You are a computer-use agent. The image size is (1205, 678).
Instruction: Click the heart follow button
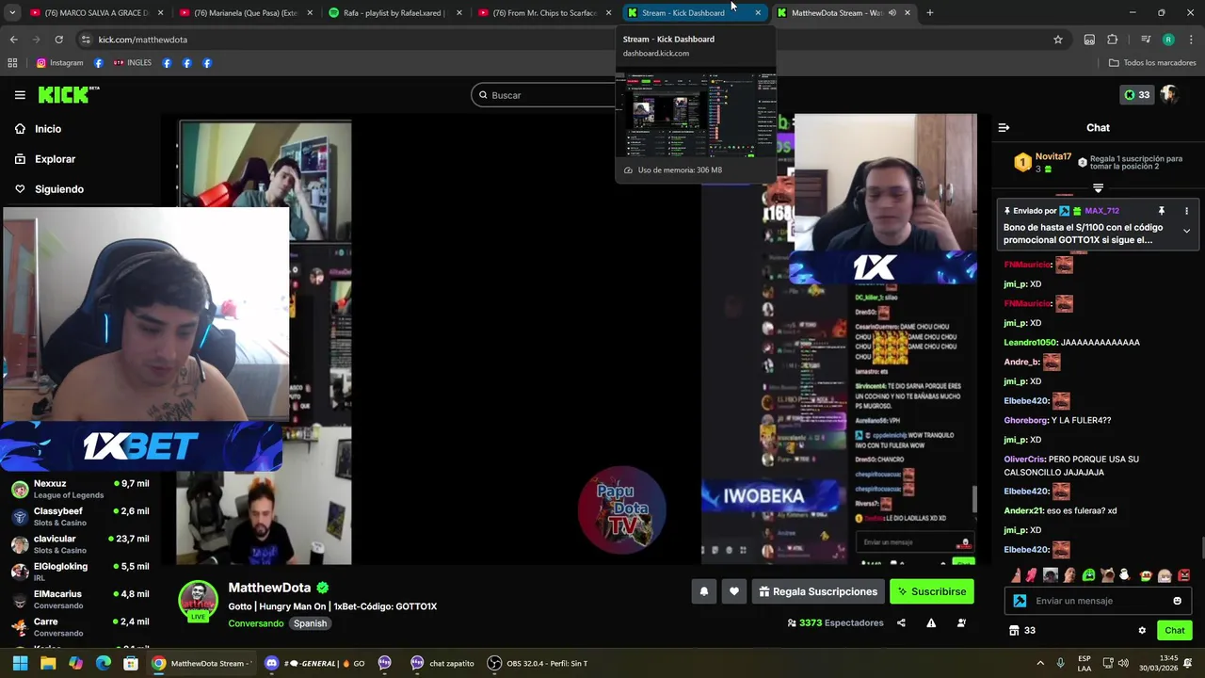click(x=734, y=591)
